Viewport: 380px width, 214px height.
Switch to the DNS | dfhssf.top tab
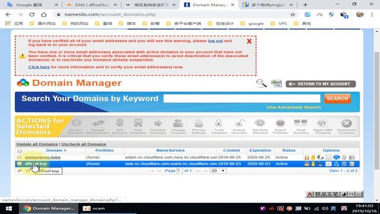coord(91,5)
